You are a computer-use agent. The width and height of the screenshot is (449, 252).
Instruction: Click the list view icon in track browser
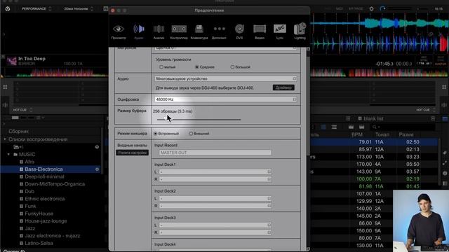pyautogui.click(x=334, y=127)
